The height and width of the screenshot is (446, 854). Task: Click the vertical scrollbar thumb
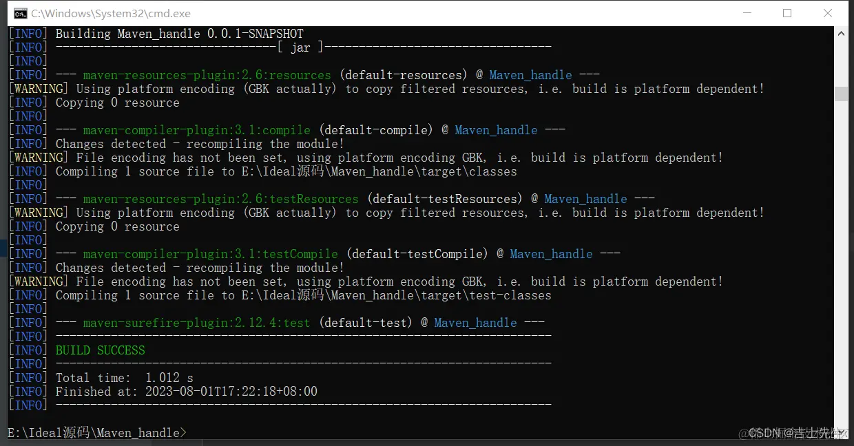[841, 94]
